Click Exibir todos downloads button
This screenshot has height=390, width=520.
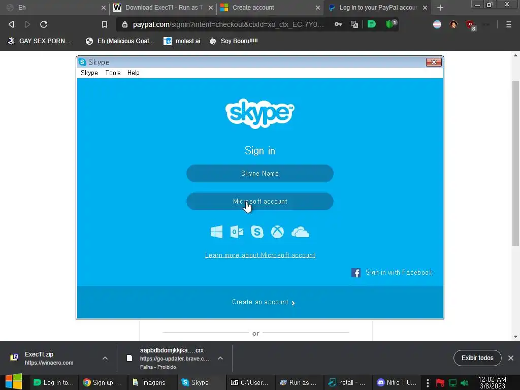477,358
